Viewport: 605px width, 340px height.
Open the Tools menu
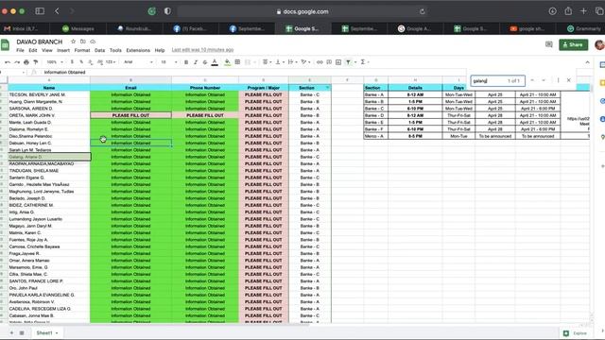[x=115, y=50]
